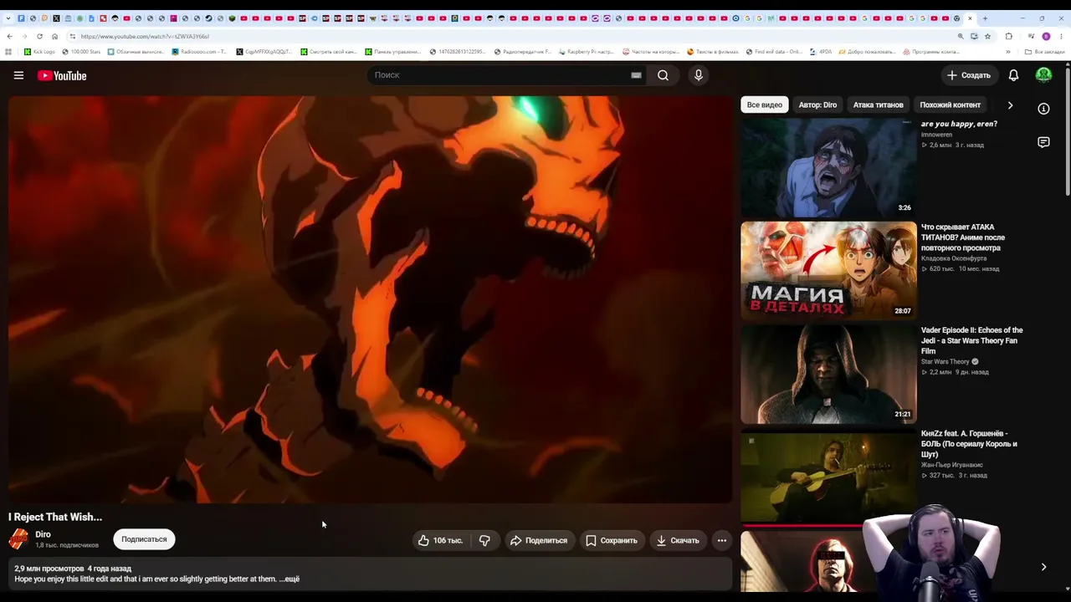
Task: Show the hidden bookmarks overflow chevron
Action: [1007, 52]
